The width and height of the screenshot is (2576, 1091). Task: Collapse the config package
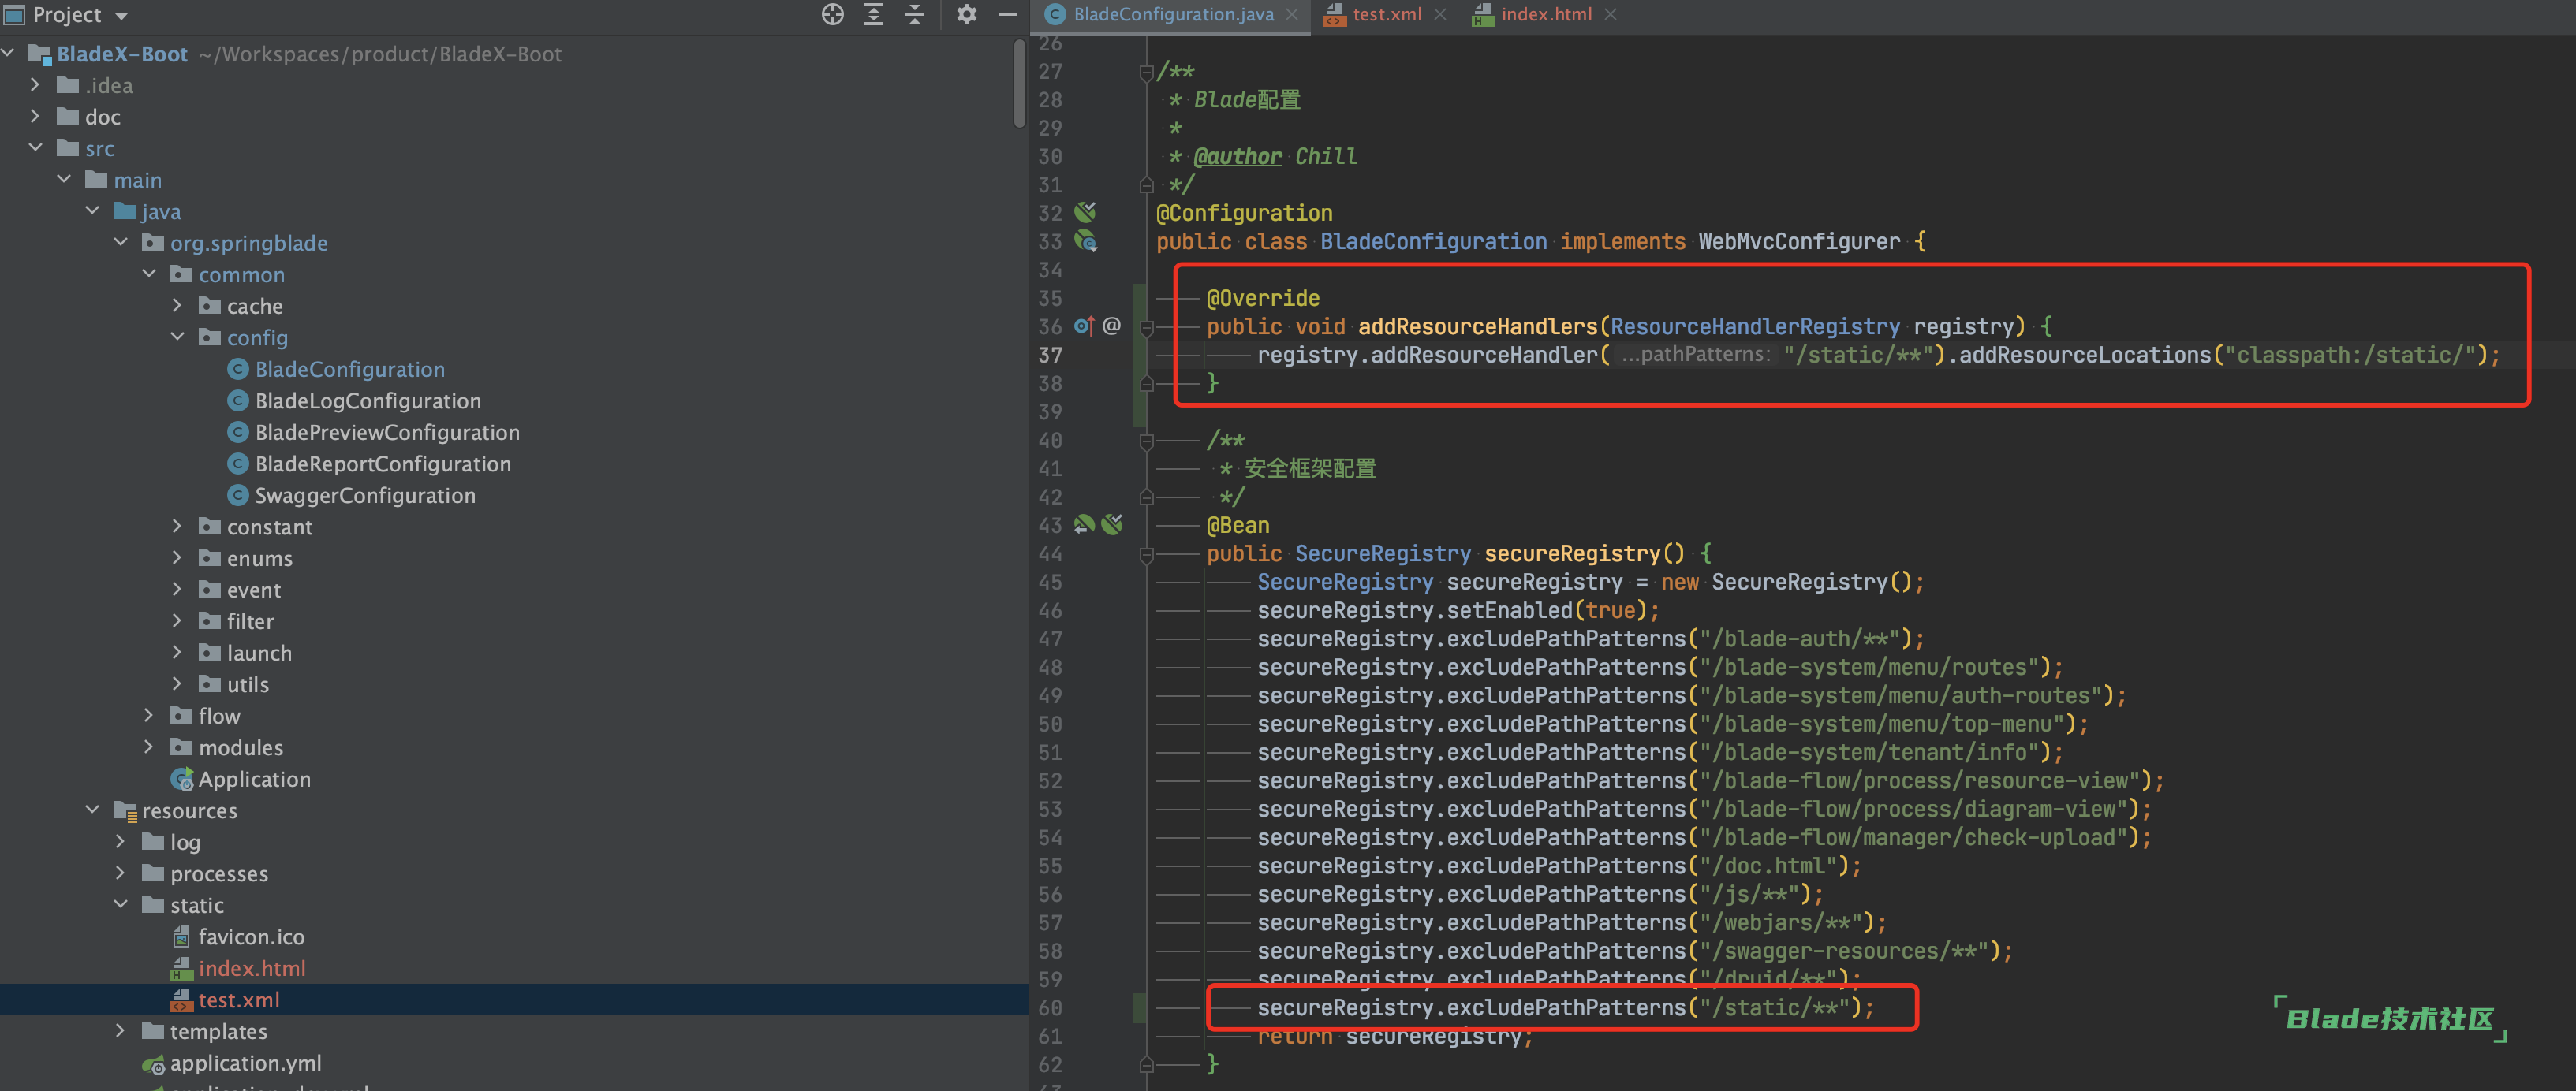pyautogui.click(x=177, y=337)
